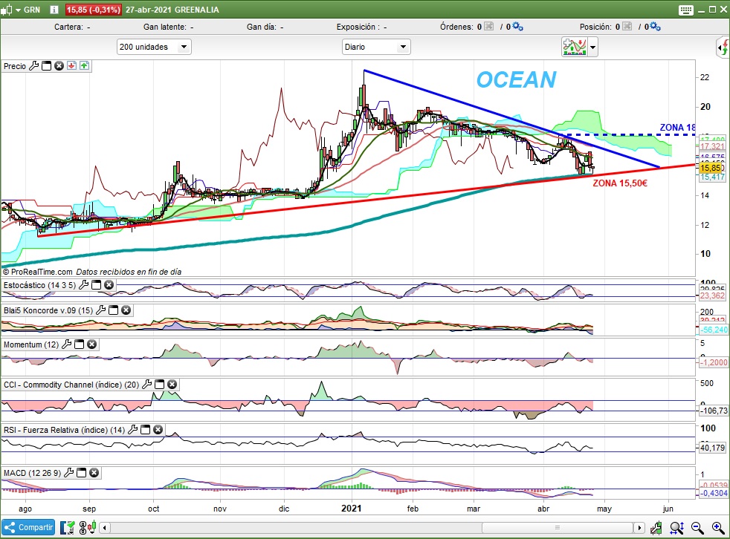
Task: Click the cancel orders icon beside Órdenes
Action: pyautogui.click(x=489, y=27)
